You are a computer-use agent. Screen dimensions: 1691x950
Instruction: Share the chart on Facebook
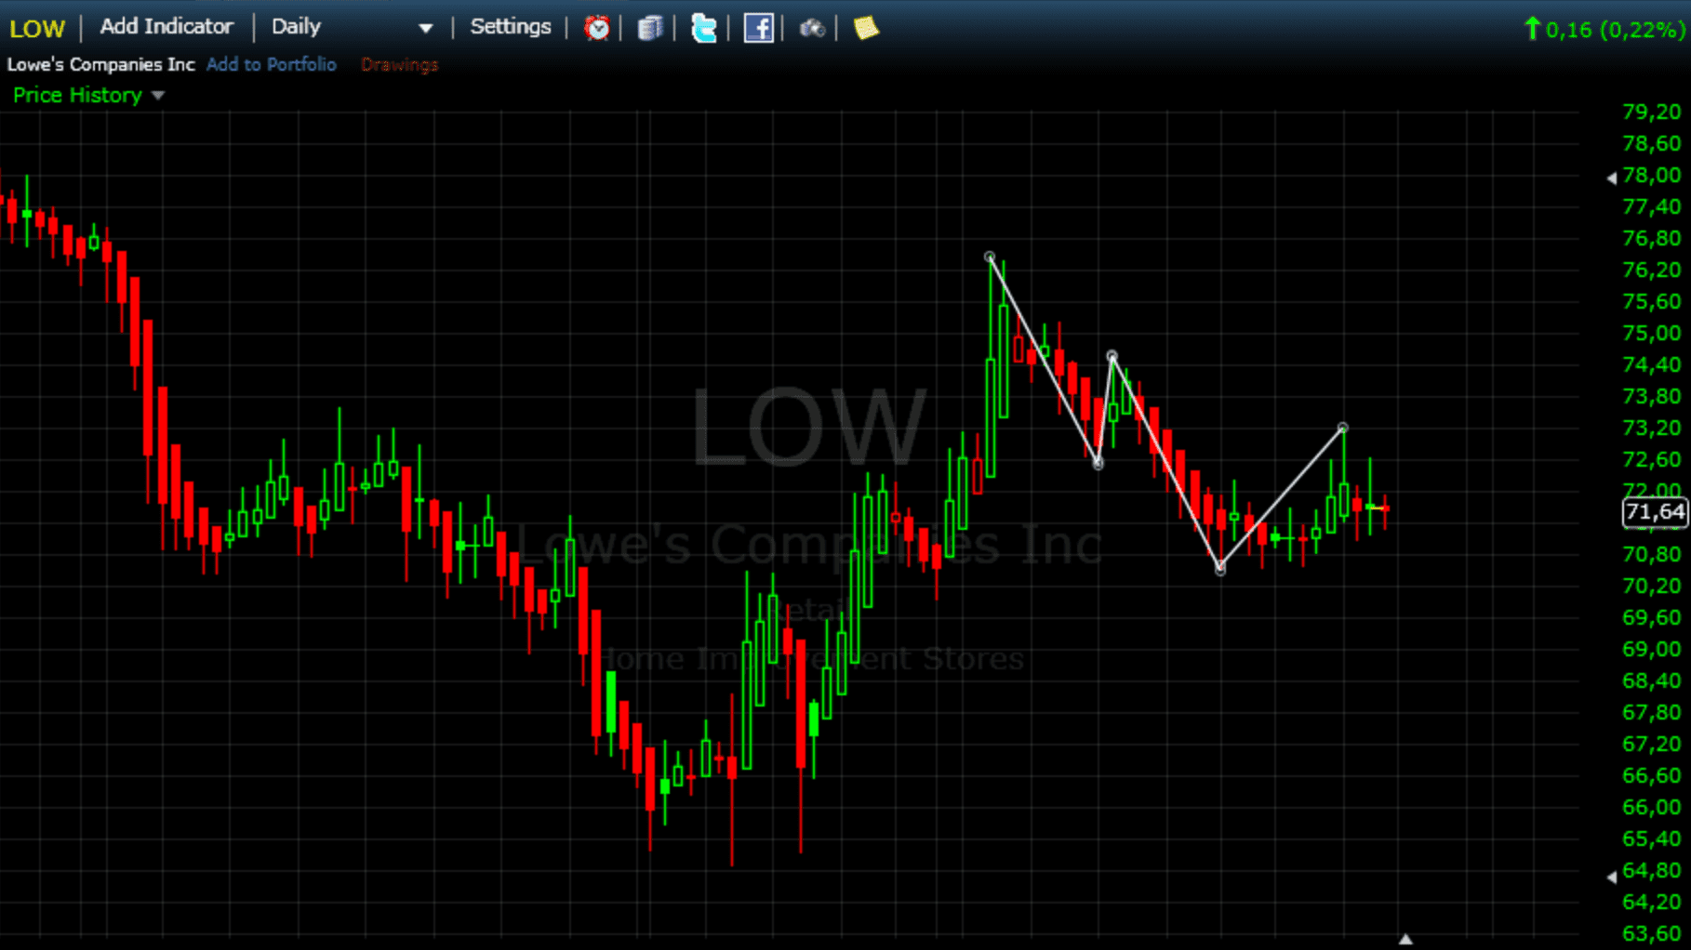click(758, 28)
